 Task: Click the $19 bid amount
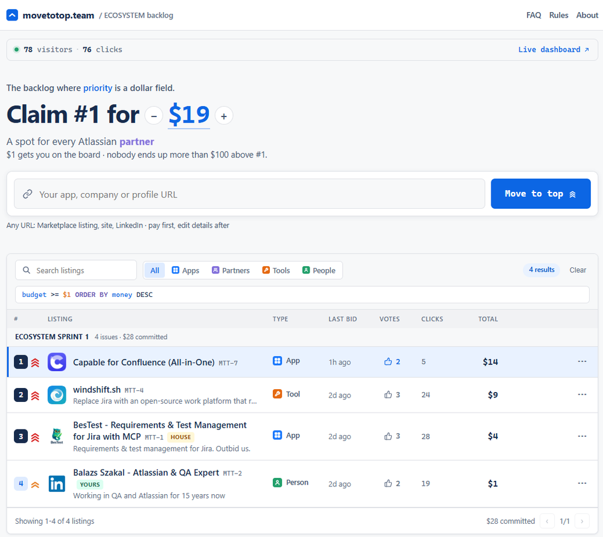tap(189, 115)
